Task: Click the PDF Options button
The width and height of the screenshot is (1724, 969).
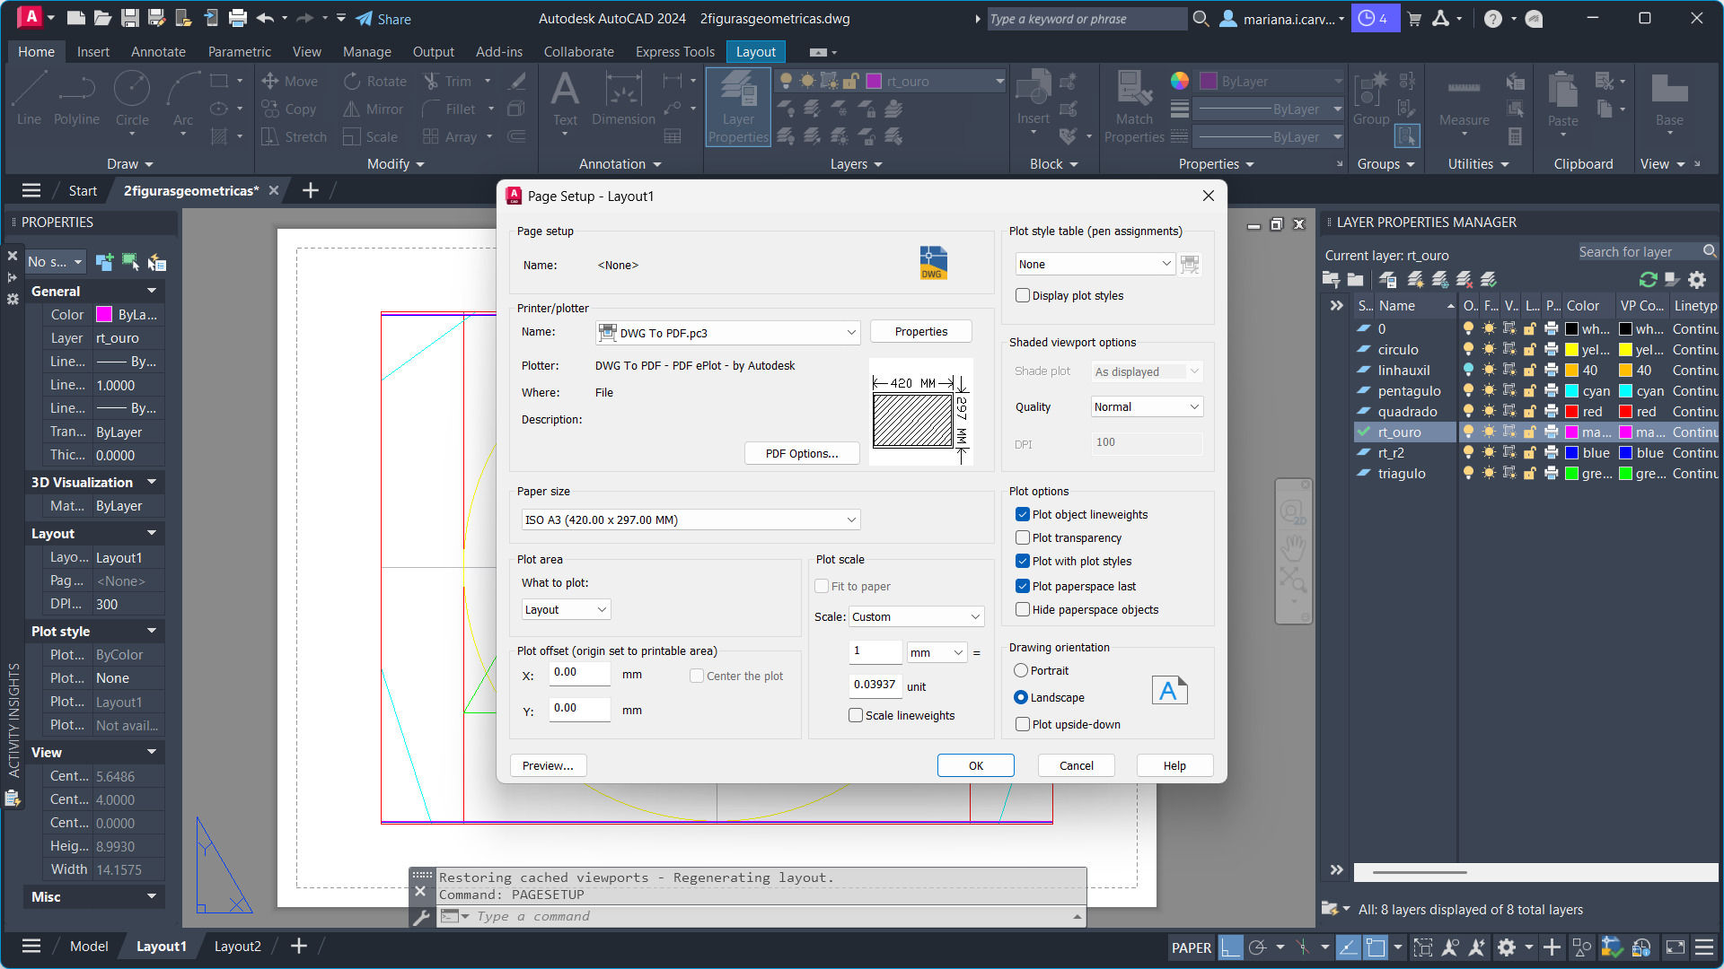Action: (801, 454)
